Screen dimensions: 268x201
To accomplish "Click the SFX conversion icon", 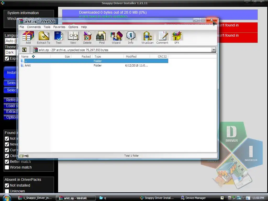I will click(177, 38).
